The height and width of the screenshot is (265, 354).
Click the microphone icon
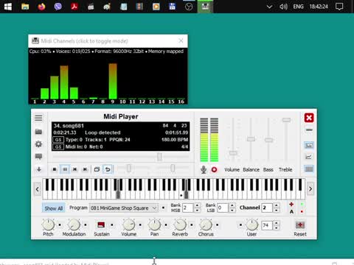204,169
